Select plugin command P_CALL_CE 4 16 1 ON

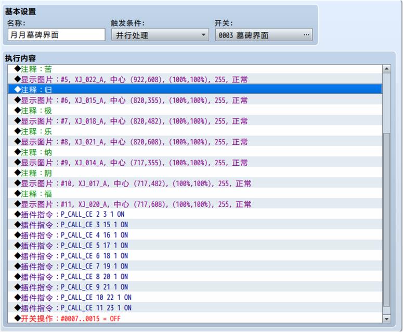195,235
